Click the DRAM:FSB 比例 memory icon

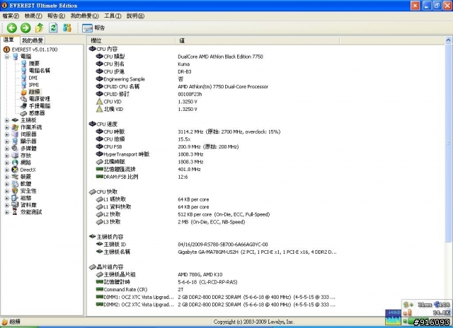[99, 177]
